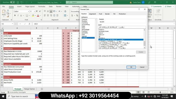Click the Page Layout view icon
The height and width of the screenshot is (99, 176).
click(144, 92)
